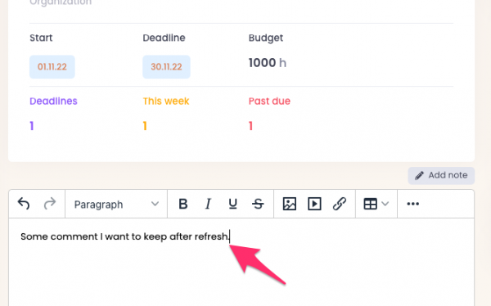The image size is (491, 306).
Task: Place the cursor in the comment text area
Action: (241, 262)
